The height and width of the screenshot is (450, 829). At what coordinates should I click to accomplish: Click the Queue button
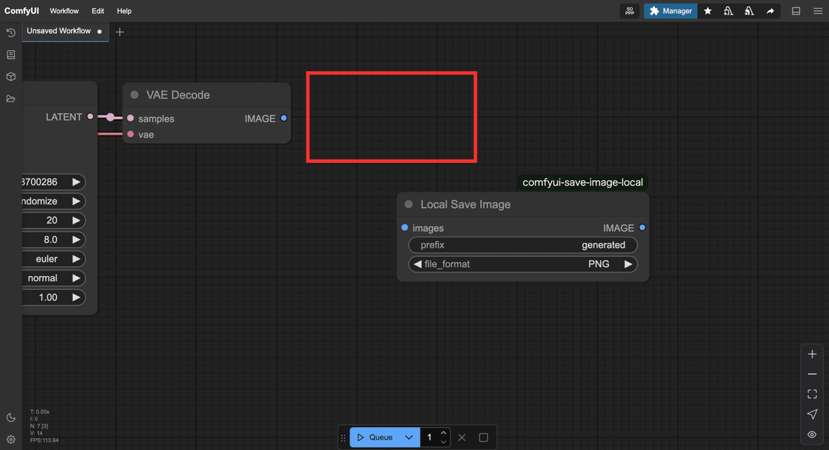pyautogui.click(x=375, y=438)
